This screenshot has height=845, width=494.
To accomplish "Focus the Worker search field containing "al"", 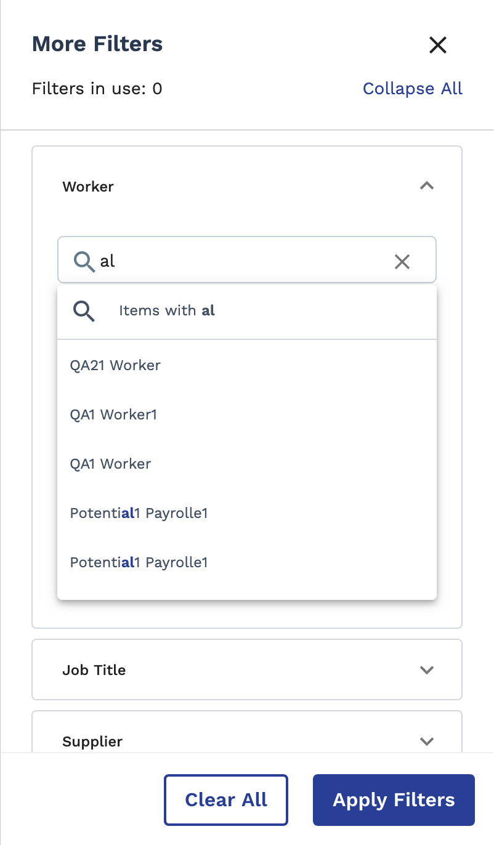I will pos(246,260).
